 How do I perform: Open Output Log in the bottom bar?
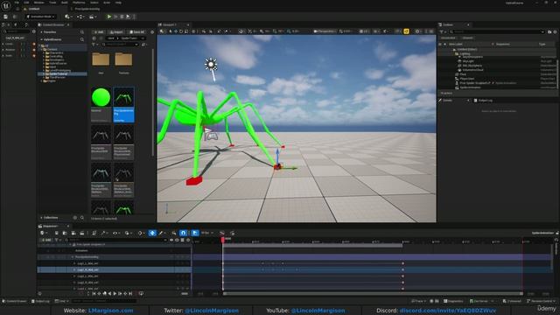(x=40, y=301)
